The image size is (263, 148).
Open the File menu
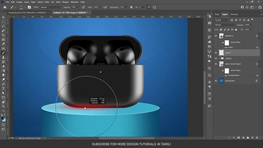click(x=7, y=2)
